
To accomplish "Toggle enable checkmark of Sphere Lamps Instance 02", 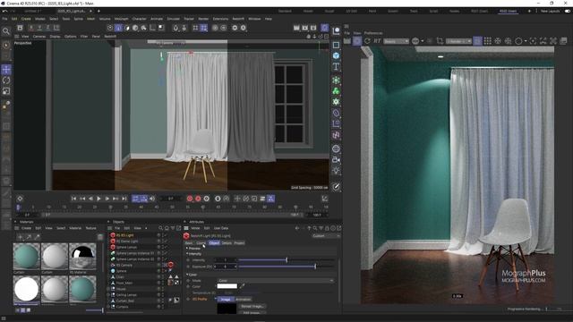I will (165, 259).
